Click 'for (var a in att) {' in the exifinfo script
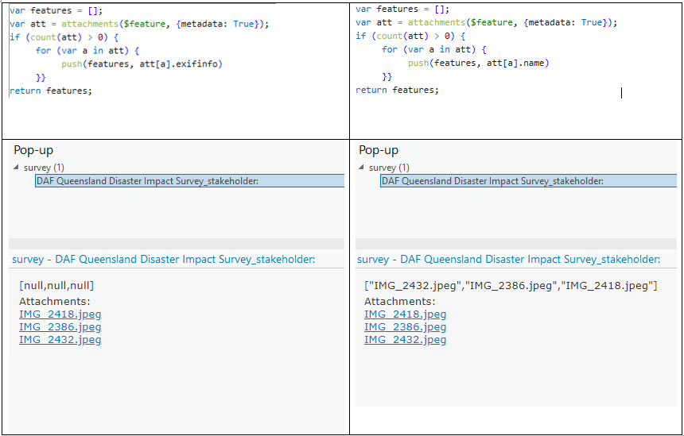684x436 pixels. pos(87,51)
